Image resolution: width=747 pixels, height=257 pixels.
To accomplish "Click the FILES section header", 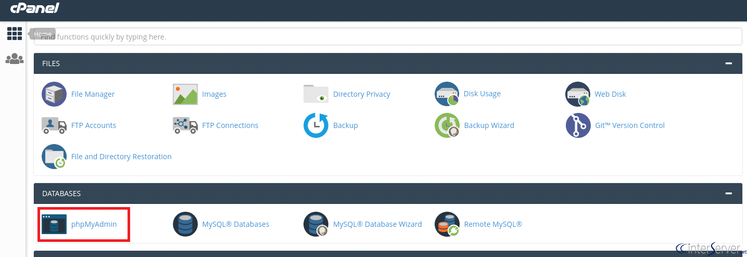I will tap(388, 63).
